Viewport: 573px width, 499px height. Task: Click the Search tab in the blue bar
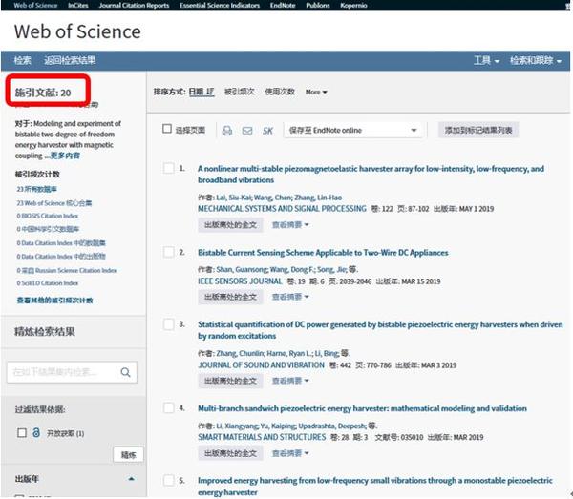(23, 60)
